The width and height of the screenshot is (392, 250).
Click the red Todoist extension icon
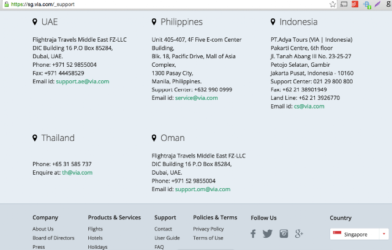pyautogui.click(x=355, y=4)
